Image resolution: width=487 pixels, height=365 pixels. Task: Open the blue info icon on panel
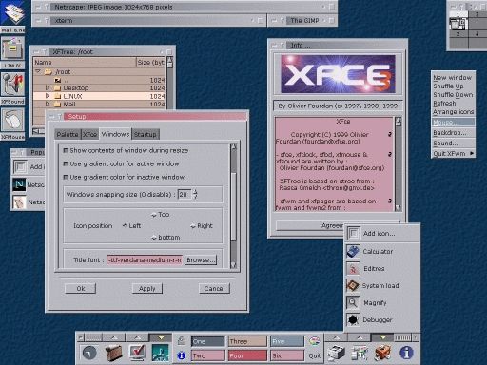pyautogui.click(x=406, y=353)
